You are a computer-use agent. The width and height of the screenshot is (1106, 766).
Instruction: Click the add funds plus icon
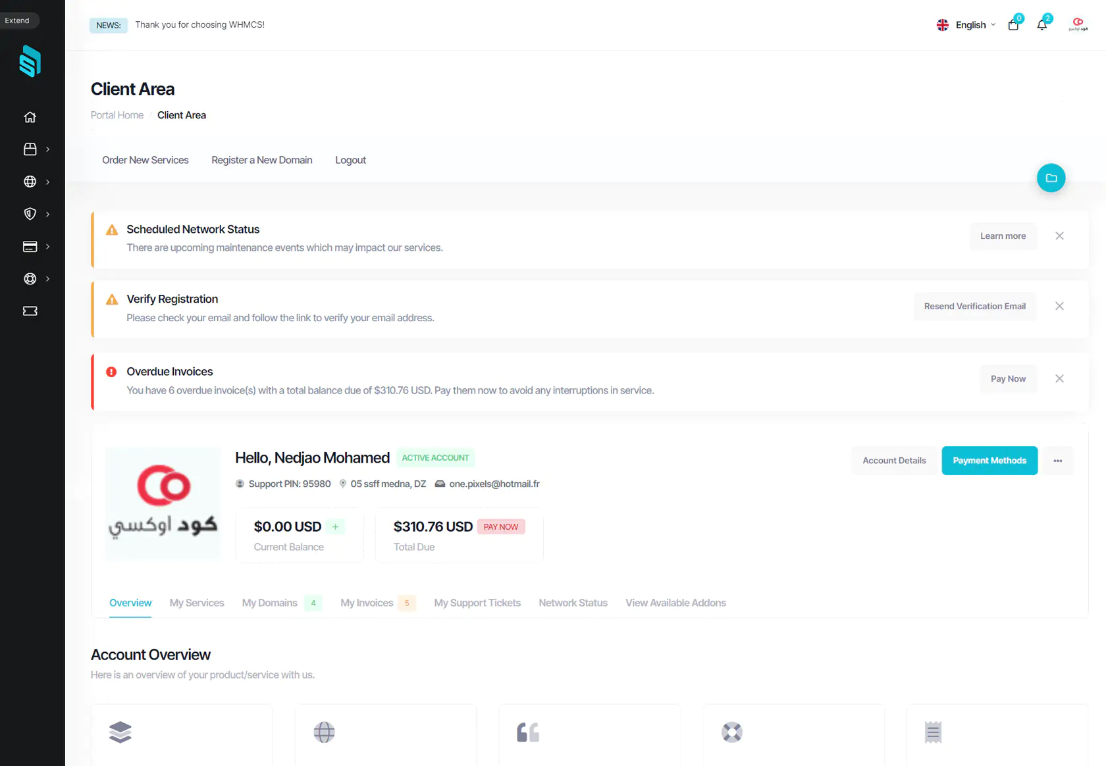tap(335, 526)
